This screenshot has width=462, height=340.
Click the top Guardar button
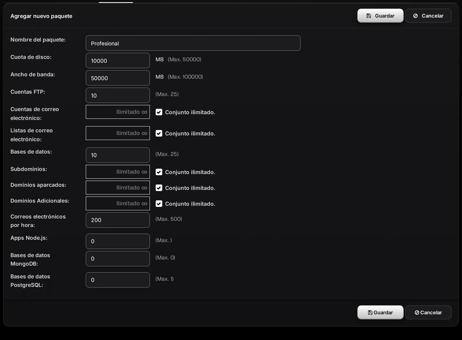(x=380, y=16)
